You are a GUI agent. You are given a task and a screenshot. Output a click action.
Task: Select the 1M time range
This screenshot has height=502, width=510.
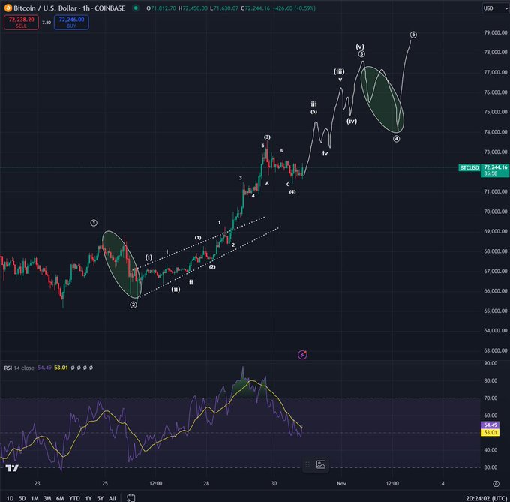coord(34,498)
